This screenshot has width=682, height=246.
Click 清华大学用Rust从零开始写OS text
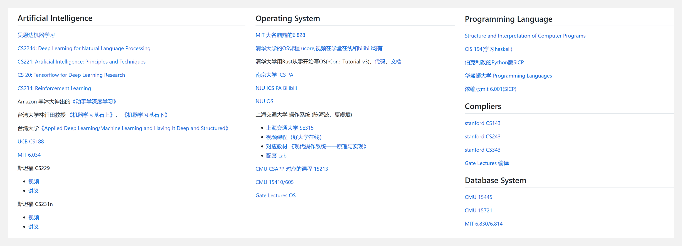point(312,62)
